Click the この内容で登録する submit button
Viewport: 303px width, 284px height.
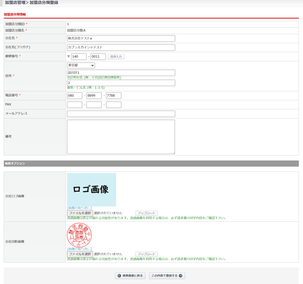click(167, 276)
